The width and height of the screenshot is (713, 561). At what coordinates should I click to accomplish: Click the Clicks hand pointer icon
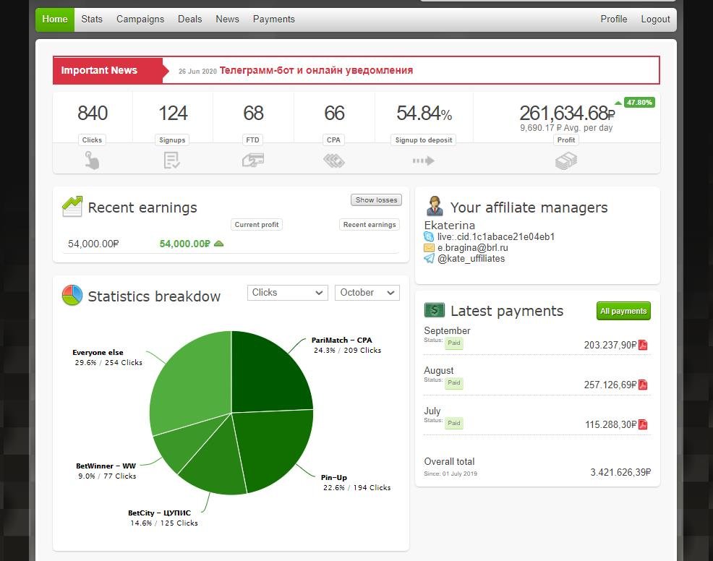click(x=92, y=160)
